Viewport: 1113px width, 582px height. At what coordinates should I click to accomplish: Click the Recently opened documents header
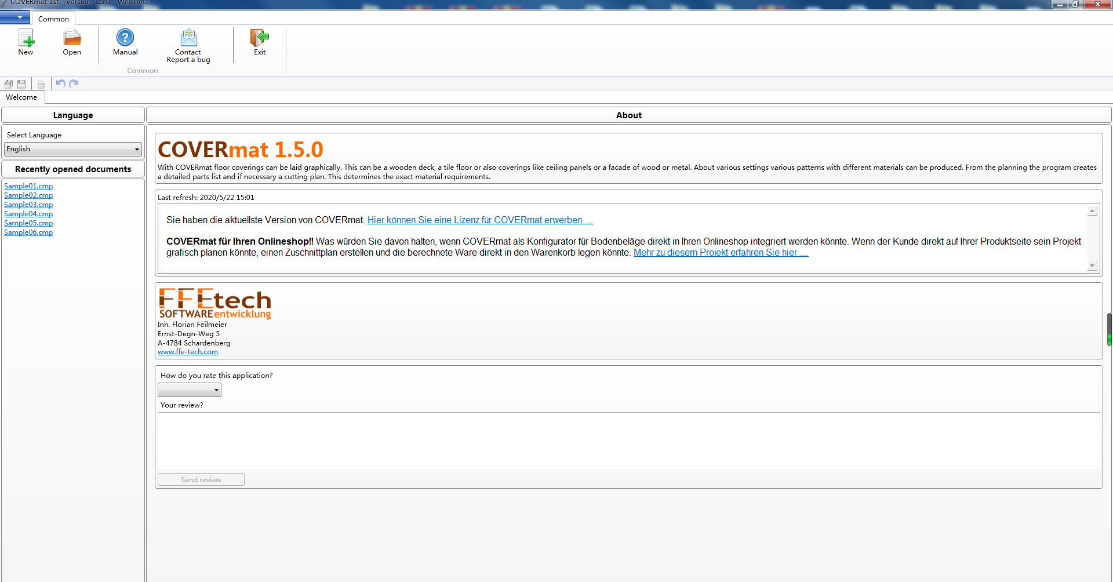point(73,169)
